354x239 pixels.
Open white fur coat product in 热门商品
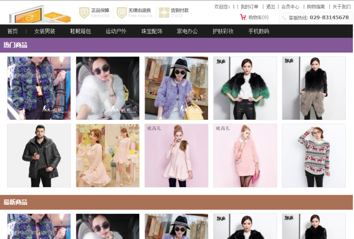[x=108, y=88]
